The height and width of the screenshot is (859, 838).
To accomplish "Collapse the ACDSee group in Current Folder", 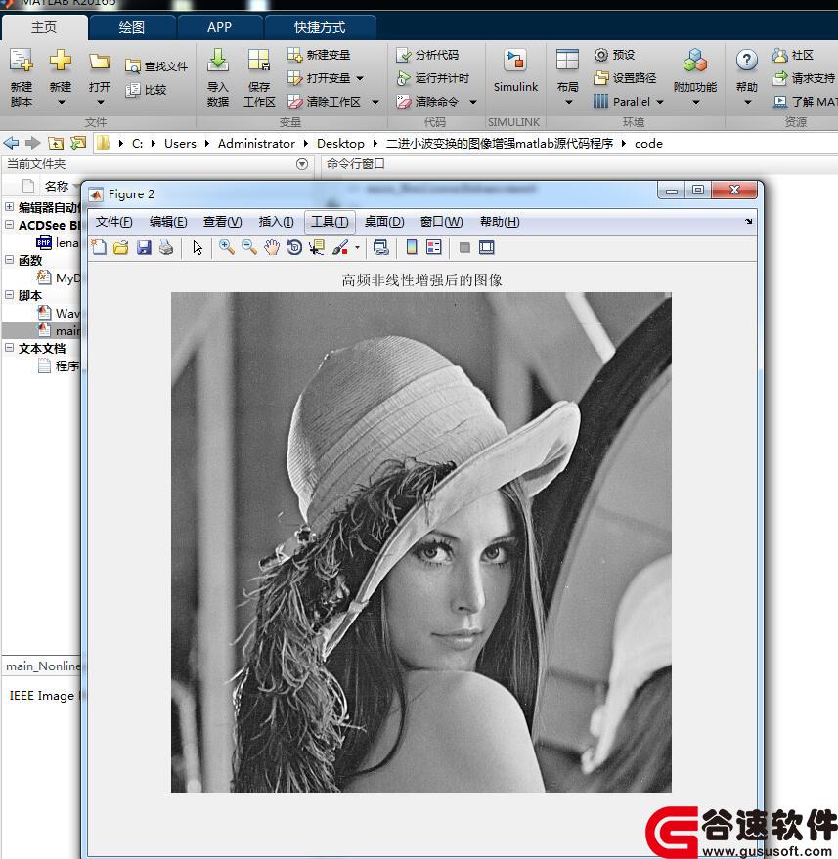I will pos(10,225).
